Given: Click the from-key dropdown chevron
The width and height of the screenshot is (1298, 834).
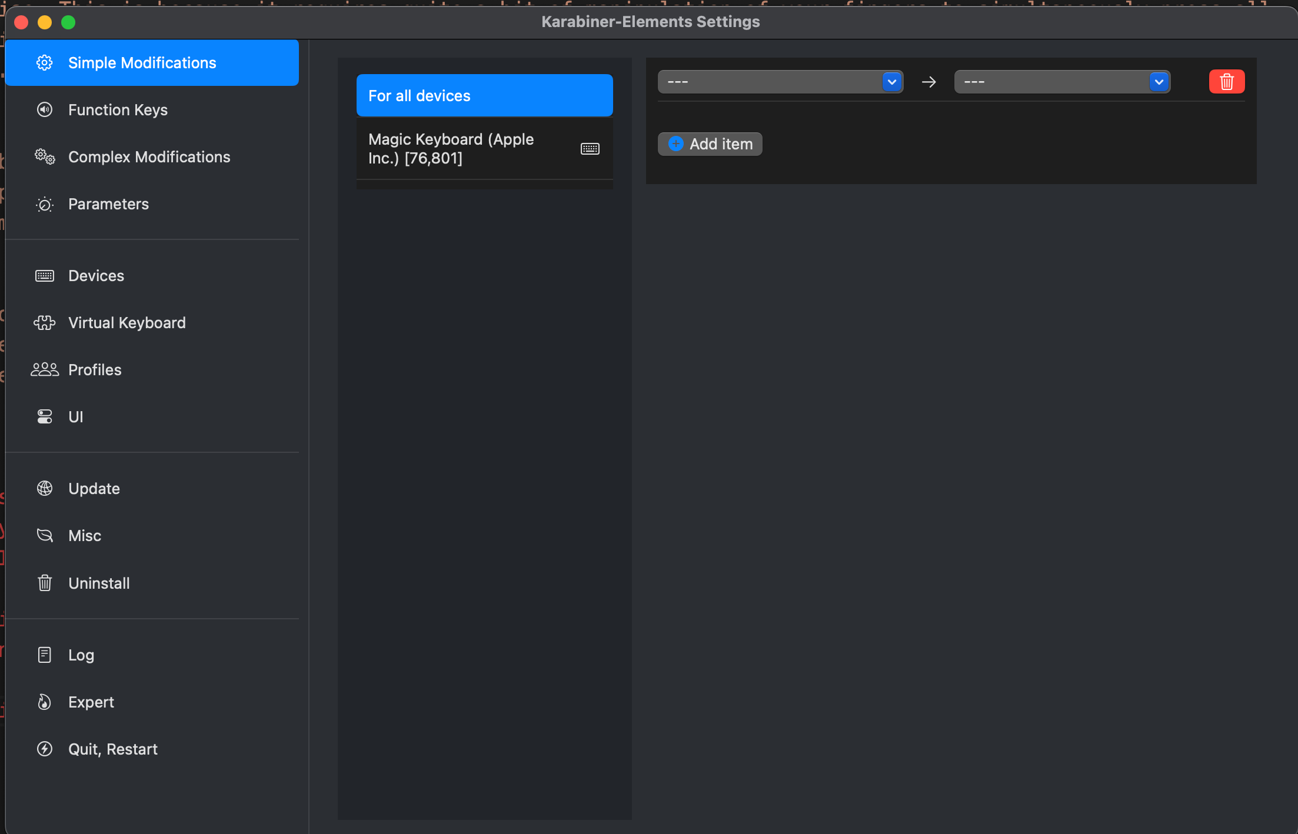Looking at the screenshot, I should coord(892,82).
